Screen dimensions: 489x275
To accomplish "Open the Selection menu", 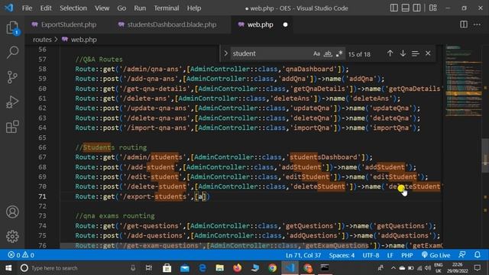I will point(73,8).
